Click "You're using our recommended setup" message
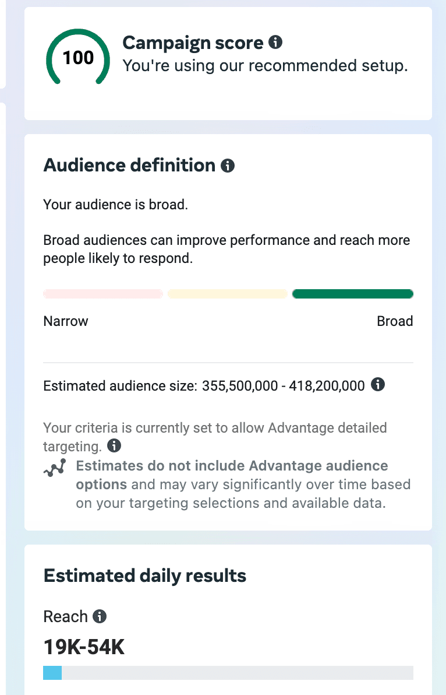The height and width of the screenshot is (695, 446). pyautogui.click(x=265, y=66)
